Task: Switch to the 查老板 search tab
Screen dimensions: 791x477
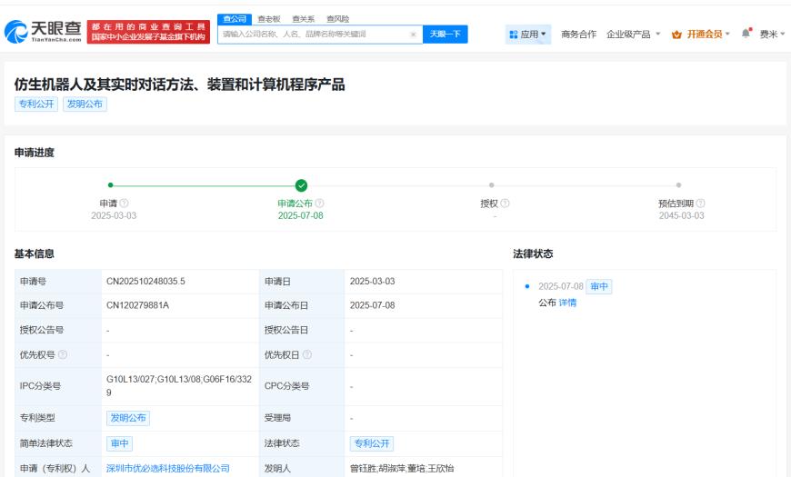Action: 268,19
